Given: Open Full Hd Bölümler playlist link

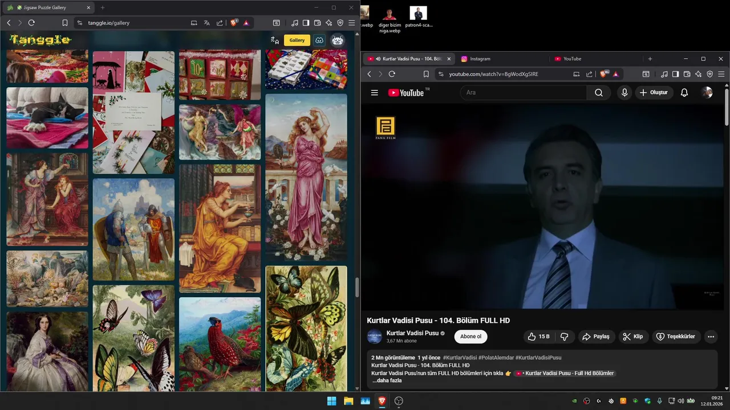Looking at the screenshot, I should tap(565, 373).
